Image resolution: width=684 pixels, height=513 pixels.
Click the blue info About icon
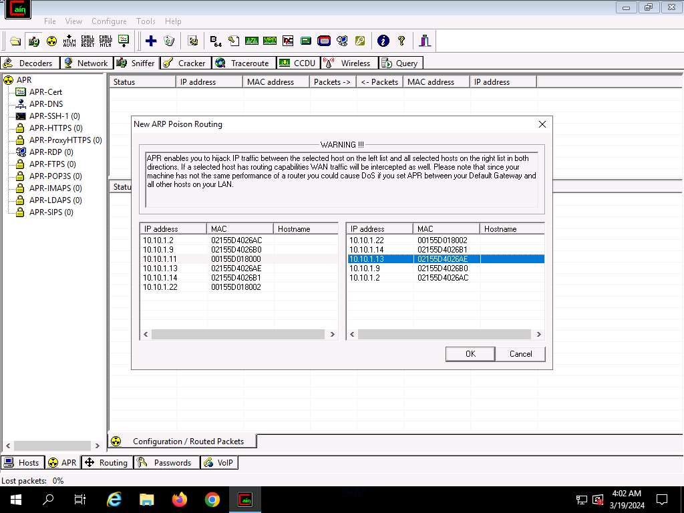pyautogui.click(x=383, y=41)
